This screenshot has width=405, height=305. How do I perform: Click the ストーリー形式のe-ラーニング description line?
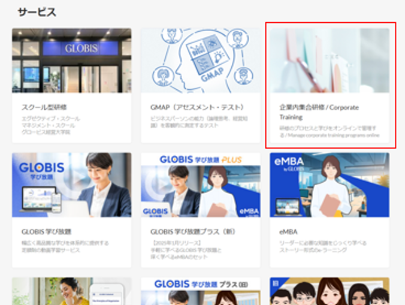pos(313,250)
